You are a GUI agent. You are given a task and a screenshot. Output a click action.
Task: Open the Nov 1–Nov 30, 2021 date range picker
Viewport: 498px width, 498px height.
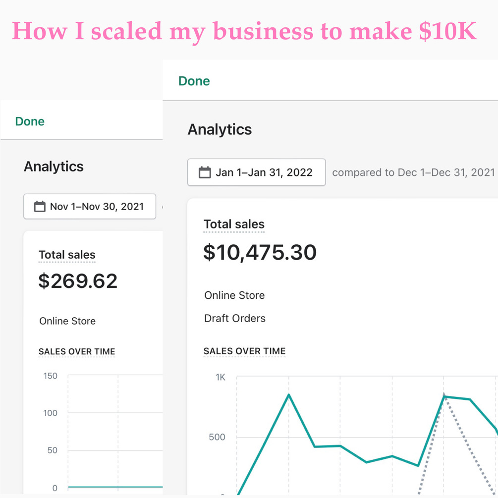click(x=90, y=207)
